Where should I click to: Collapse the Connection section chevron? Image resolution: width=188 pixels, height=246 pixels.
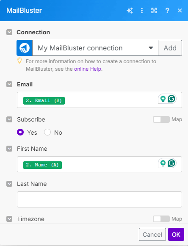point(9,32)
